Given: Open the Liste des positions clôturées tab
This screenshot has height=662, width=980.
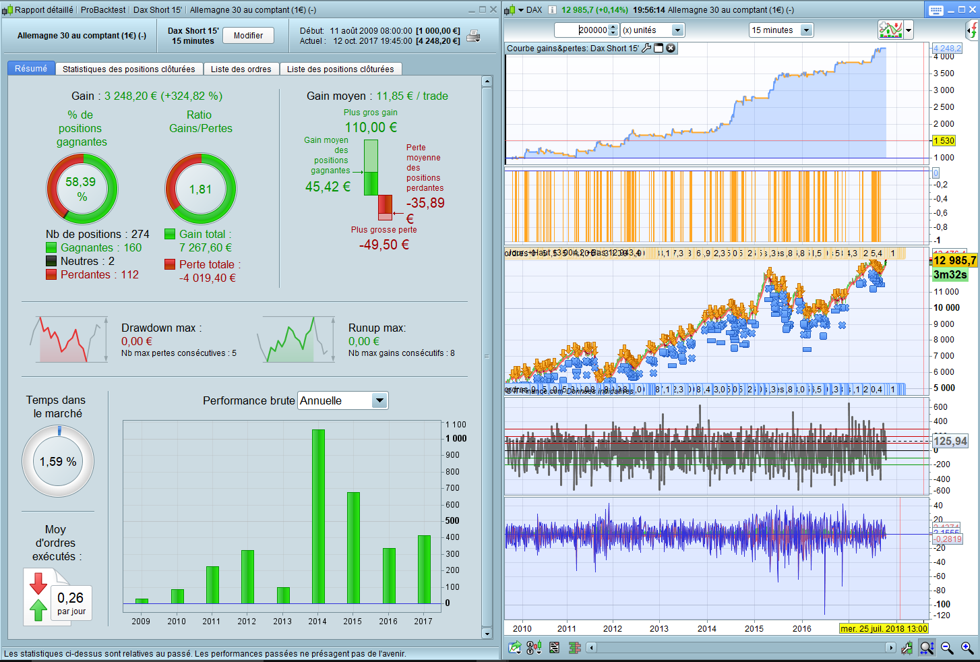Looking at the screenshot, I should point(340,69).
